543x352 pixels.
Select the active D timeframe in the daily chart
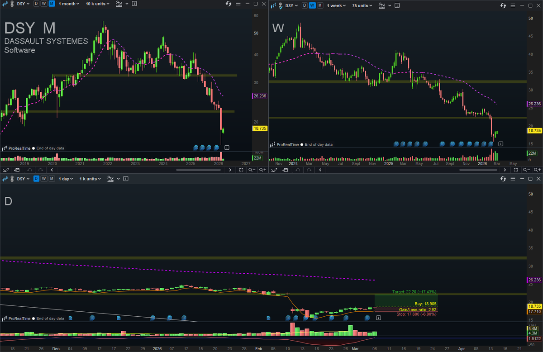(36, 179)
